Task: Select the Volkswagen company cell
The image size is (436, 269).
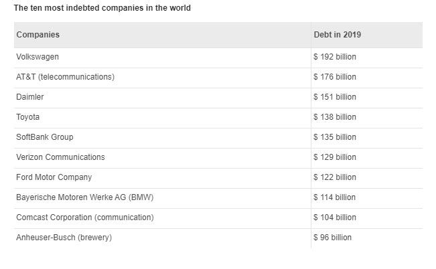Action: point(38,57)
